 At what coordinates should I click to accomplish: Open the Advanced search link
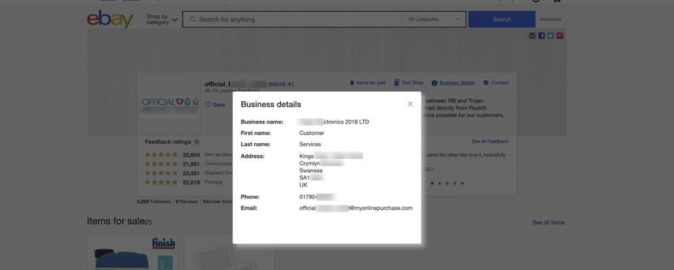coord(550,20)
